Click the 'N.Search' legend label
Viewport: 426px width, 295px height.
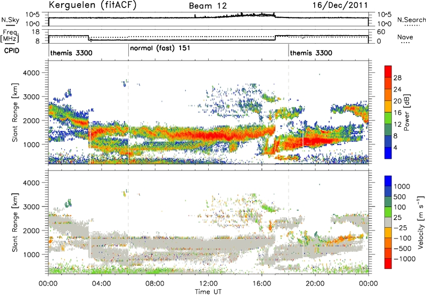click(x=411, y=20)
